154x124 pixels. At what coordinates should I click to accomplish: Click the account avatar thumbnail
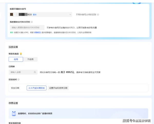click(x=12, y=14)
